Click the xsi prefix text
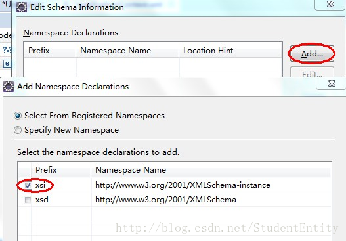This screenshot has width=346, height=241. 41,185
